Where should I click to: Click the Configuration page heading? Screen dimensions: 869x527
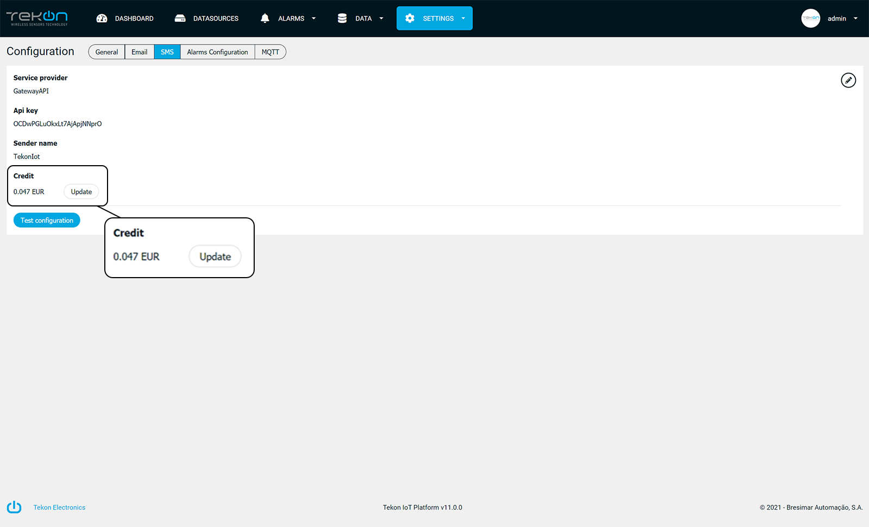pyautogui.click(x=40, y=51)
